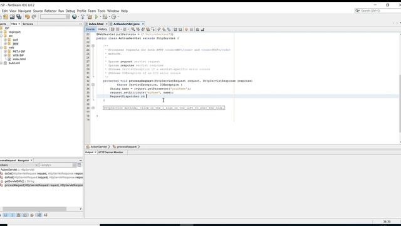Image resolution: width=401 pixels, height=226 pixels.
Task: Expand the conf folder node
Action: tap(5, 40)
